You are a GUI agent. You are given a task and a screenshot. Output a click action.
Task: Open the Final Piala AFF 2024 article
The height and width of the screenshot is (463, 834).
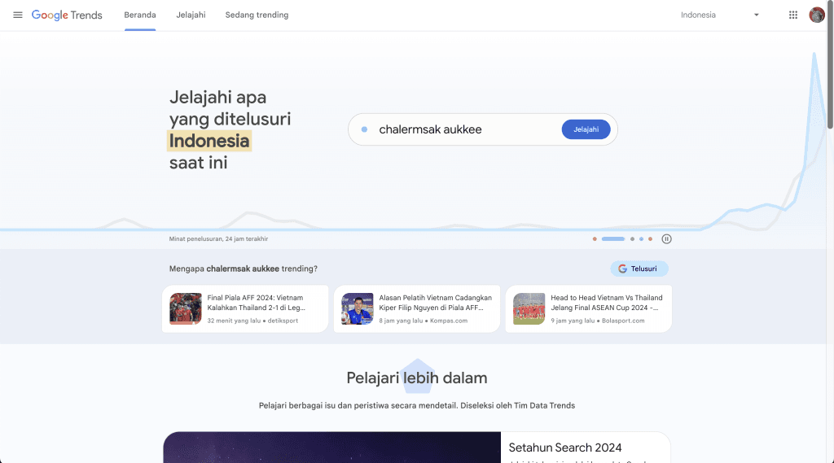point(245,309)
